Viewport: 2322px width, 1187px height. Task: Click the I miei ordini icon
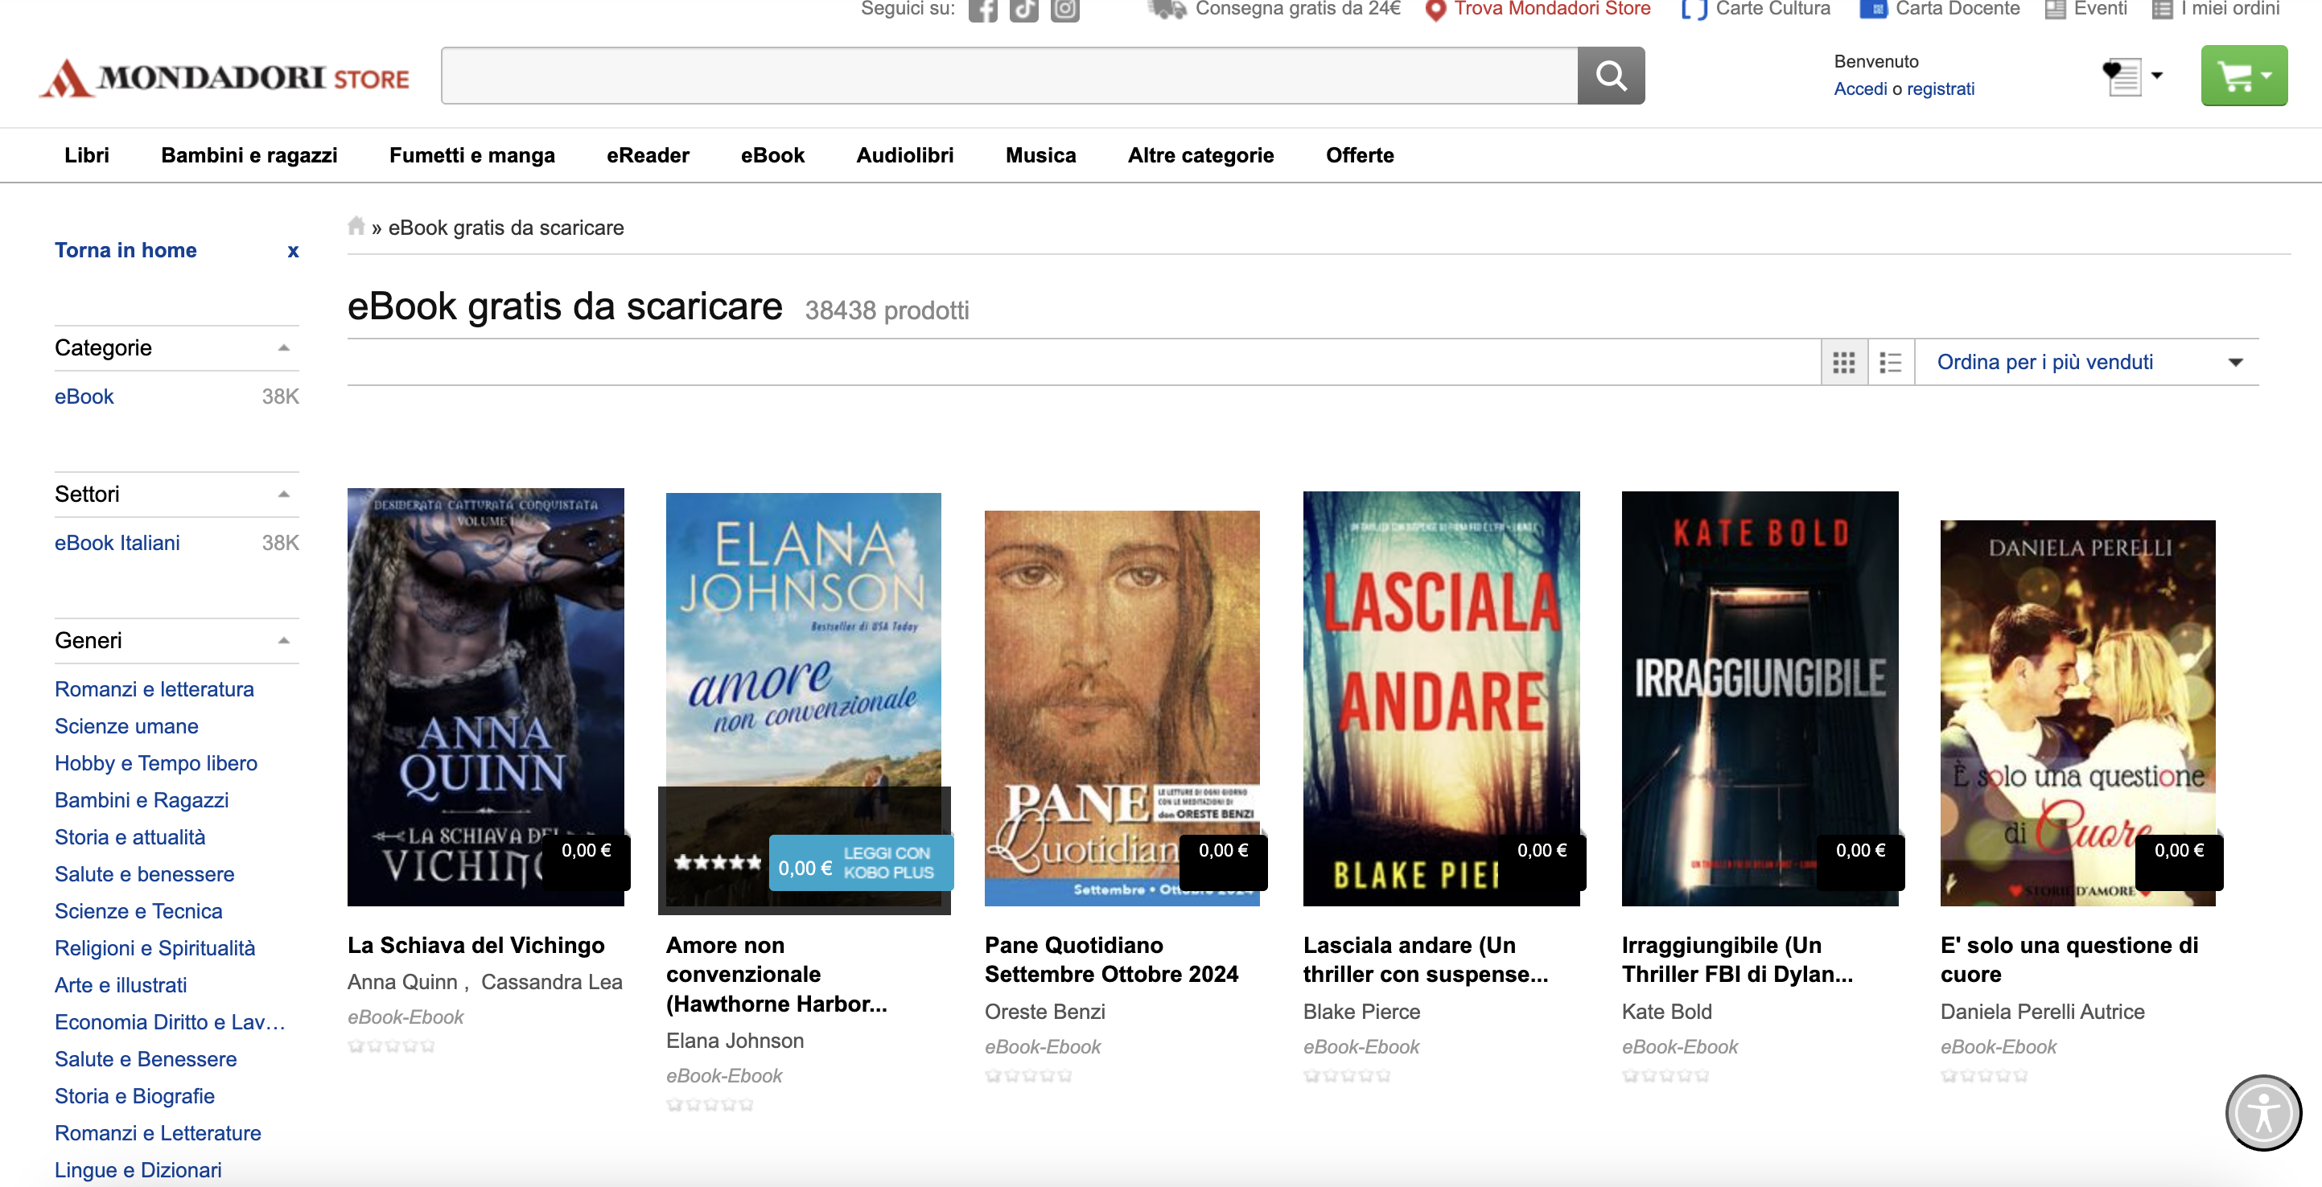pos(2162,10)
